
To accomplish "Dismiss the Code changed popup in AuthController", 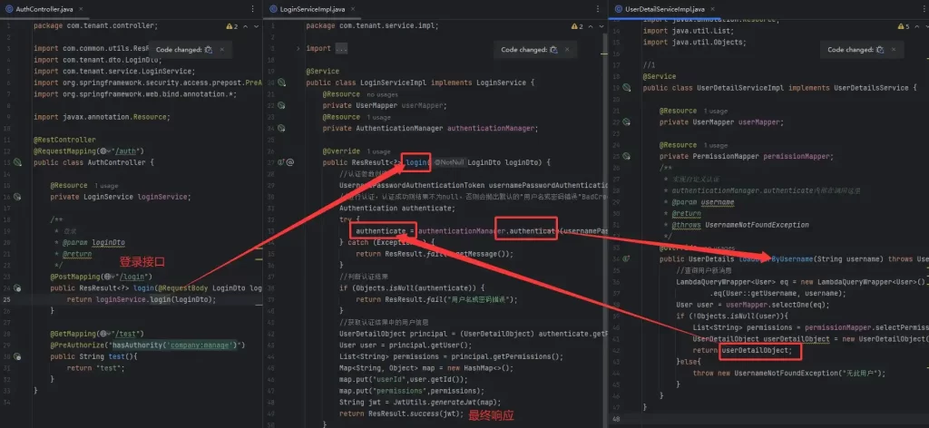I will pyautogui.click(x=223, y=50).
